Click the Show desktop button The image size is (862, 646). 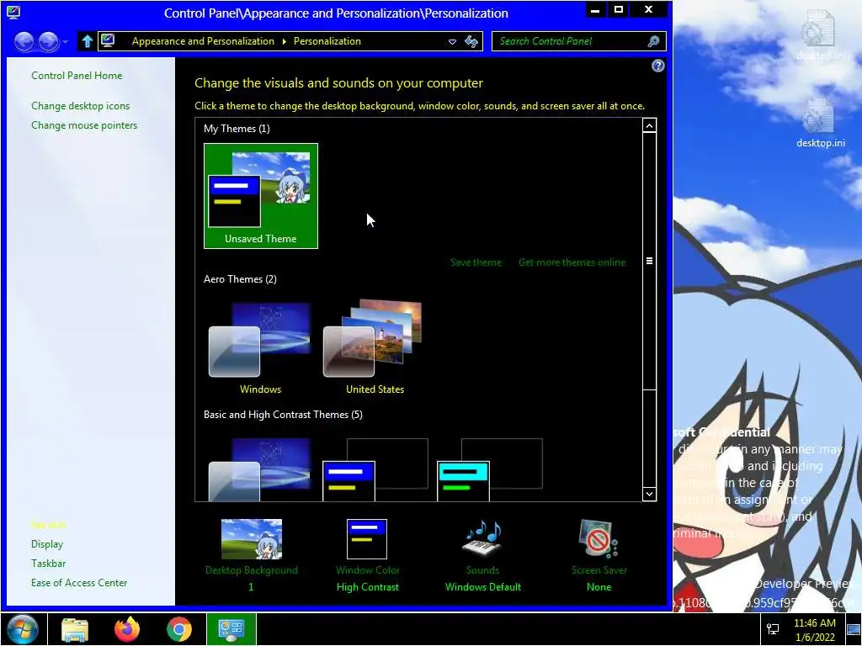pos(854,629)
